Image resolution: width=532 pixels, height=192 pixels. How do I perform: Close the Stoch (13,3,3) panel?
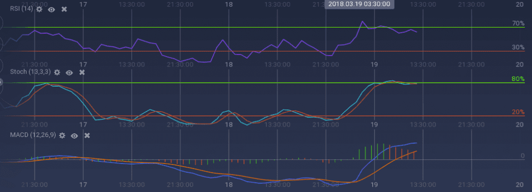tap(82, 72)
